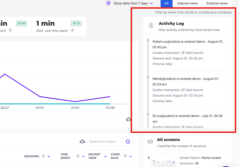The width and height of the screenshot is (239, 167).
Task: Click the 1 min median time value
Action: 45,23
